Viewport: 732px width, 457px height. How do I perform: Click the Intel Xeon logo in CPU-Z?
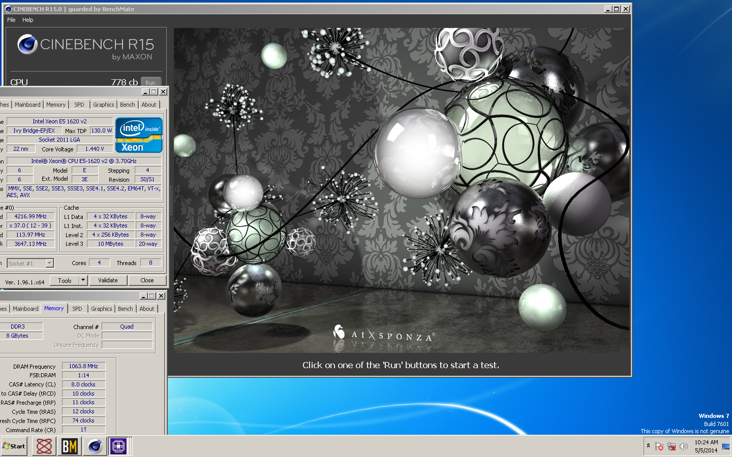coord(139,135)
